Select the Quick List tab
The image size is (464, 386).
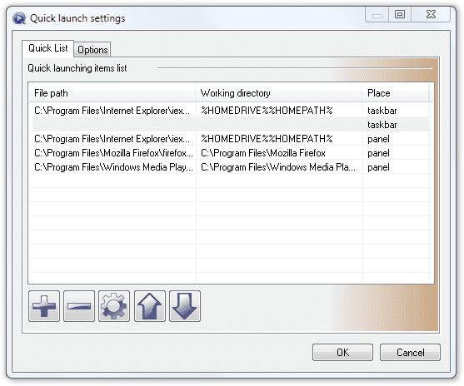pos(48,48)
